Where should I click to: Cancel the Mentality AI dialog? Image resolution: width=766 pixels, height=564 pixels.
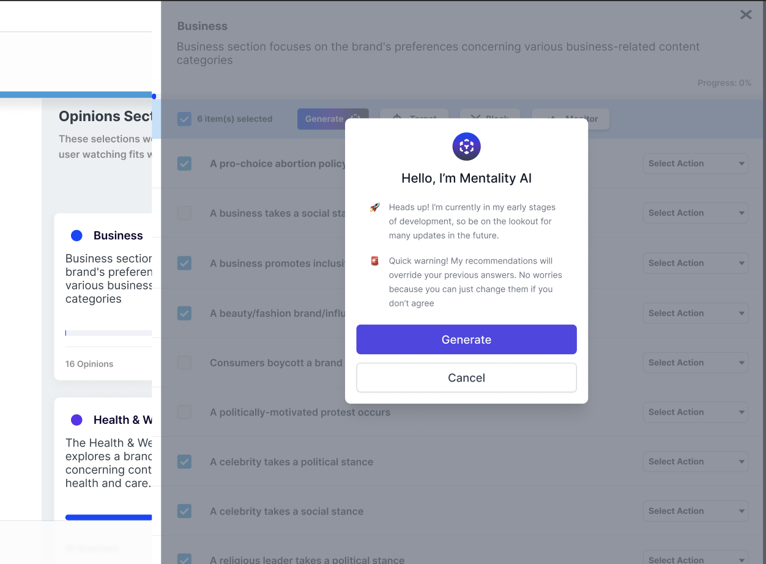click(x=466, y=377)
